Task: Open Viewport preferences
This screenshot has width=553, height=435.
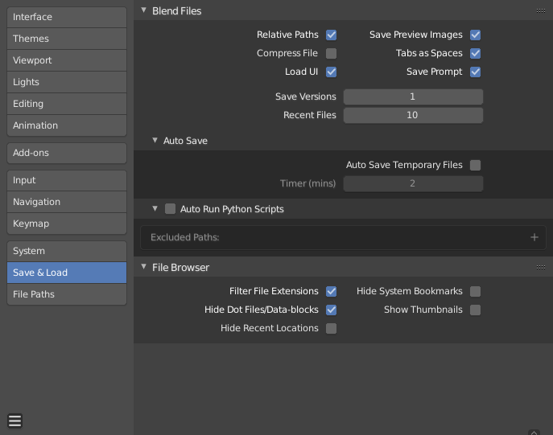Action: pos(67,60)
